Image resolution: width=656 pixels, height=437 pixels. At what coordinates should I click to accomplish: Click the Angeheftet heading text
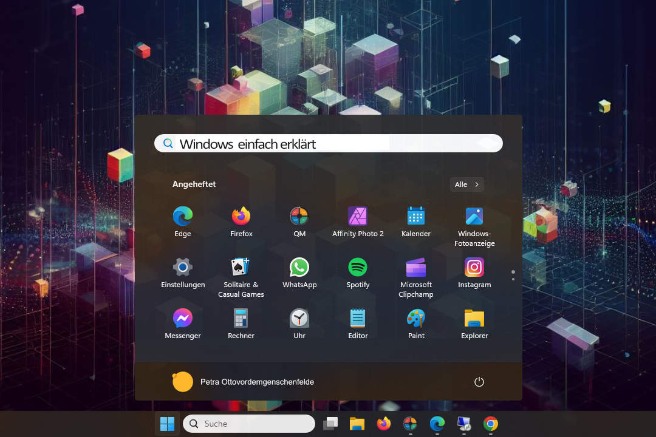coord(194,185)
